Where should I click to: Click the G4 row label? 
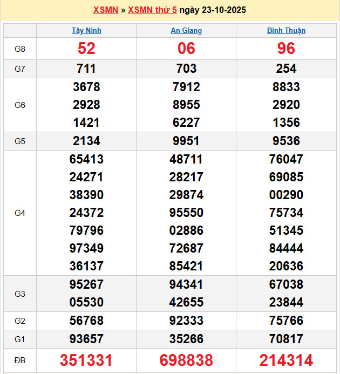pyautogui.click(x=20, y=213)
